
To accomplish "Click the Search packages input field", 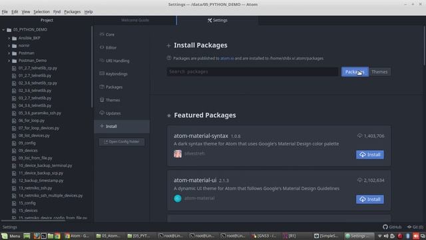I will click(x=252, y=72).
